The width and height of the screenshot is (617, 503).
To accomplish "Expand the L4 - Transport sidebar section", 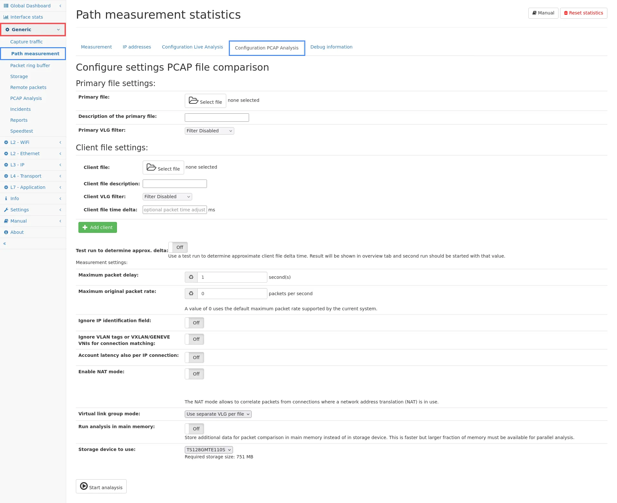I will tap(26, 176).
